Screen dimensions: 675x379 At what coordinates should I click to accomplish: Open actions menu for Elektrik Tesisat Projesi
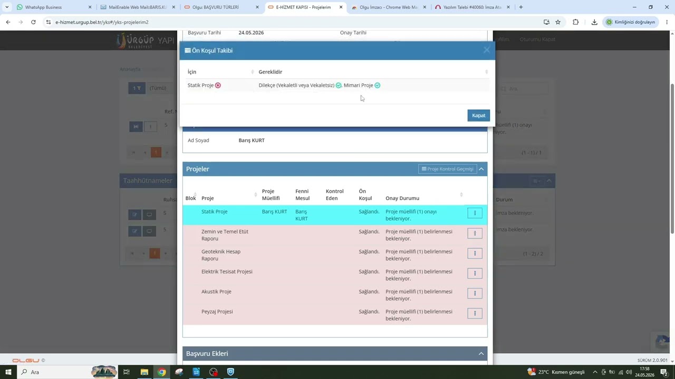[475, 273]
